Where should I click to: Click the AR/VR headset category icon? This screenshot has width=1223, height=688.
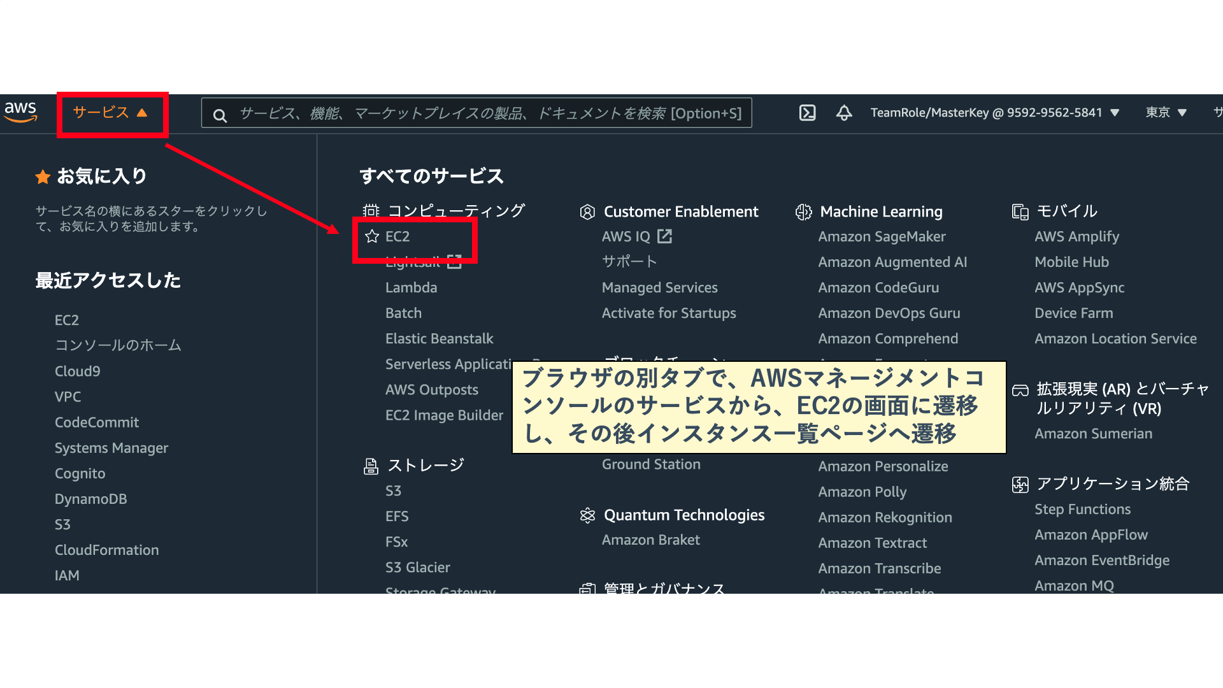click(1020, 390)
